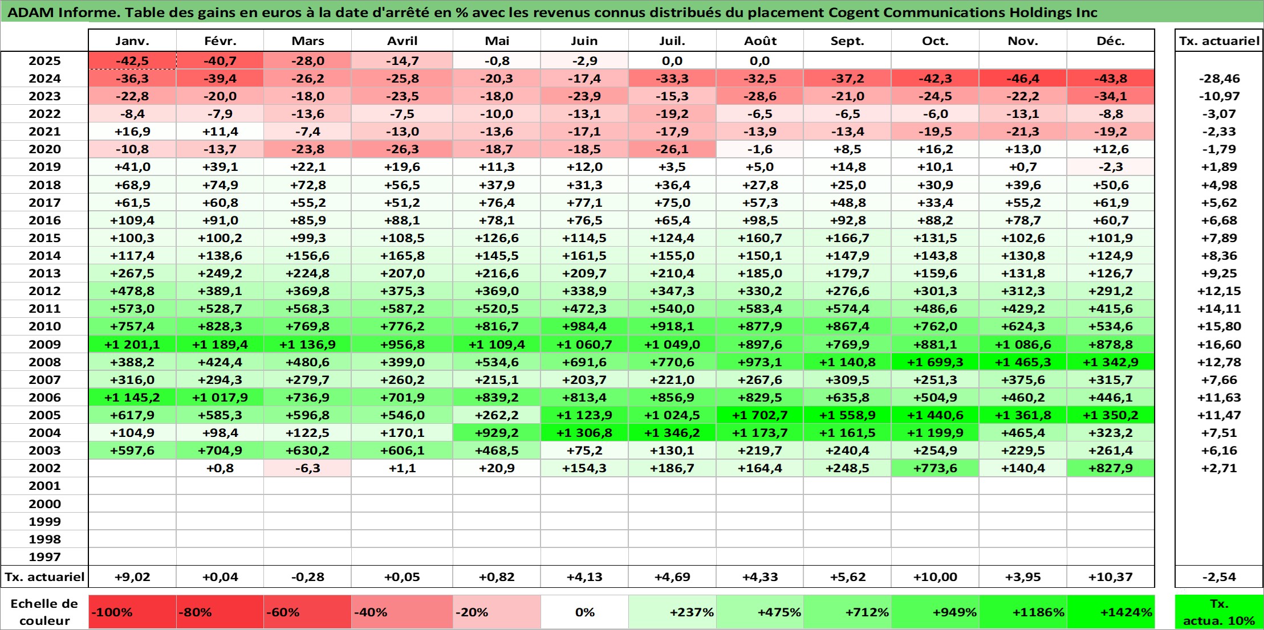Click the +10,00 value in the bottom Tx. actuariel row

pyautogui.click(x=935, y=577)
